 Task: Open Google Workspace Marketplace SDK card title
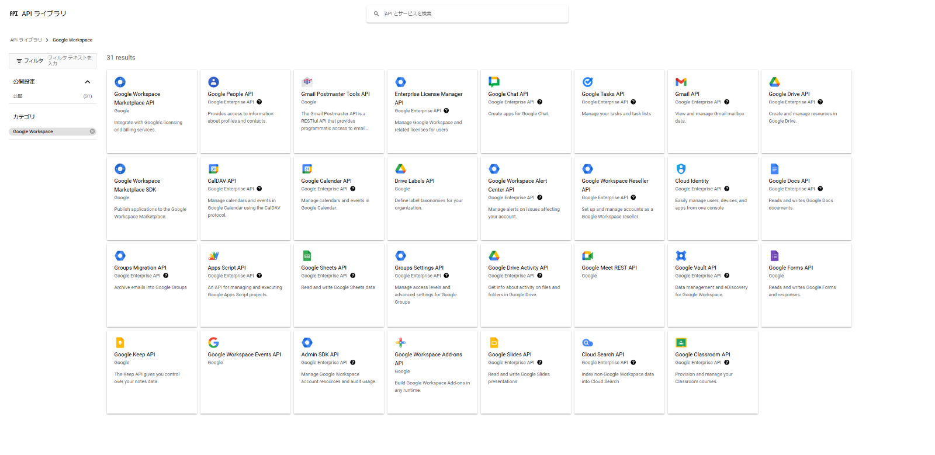click(x=137, y=185)
